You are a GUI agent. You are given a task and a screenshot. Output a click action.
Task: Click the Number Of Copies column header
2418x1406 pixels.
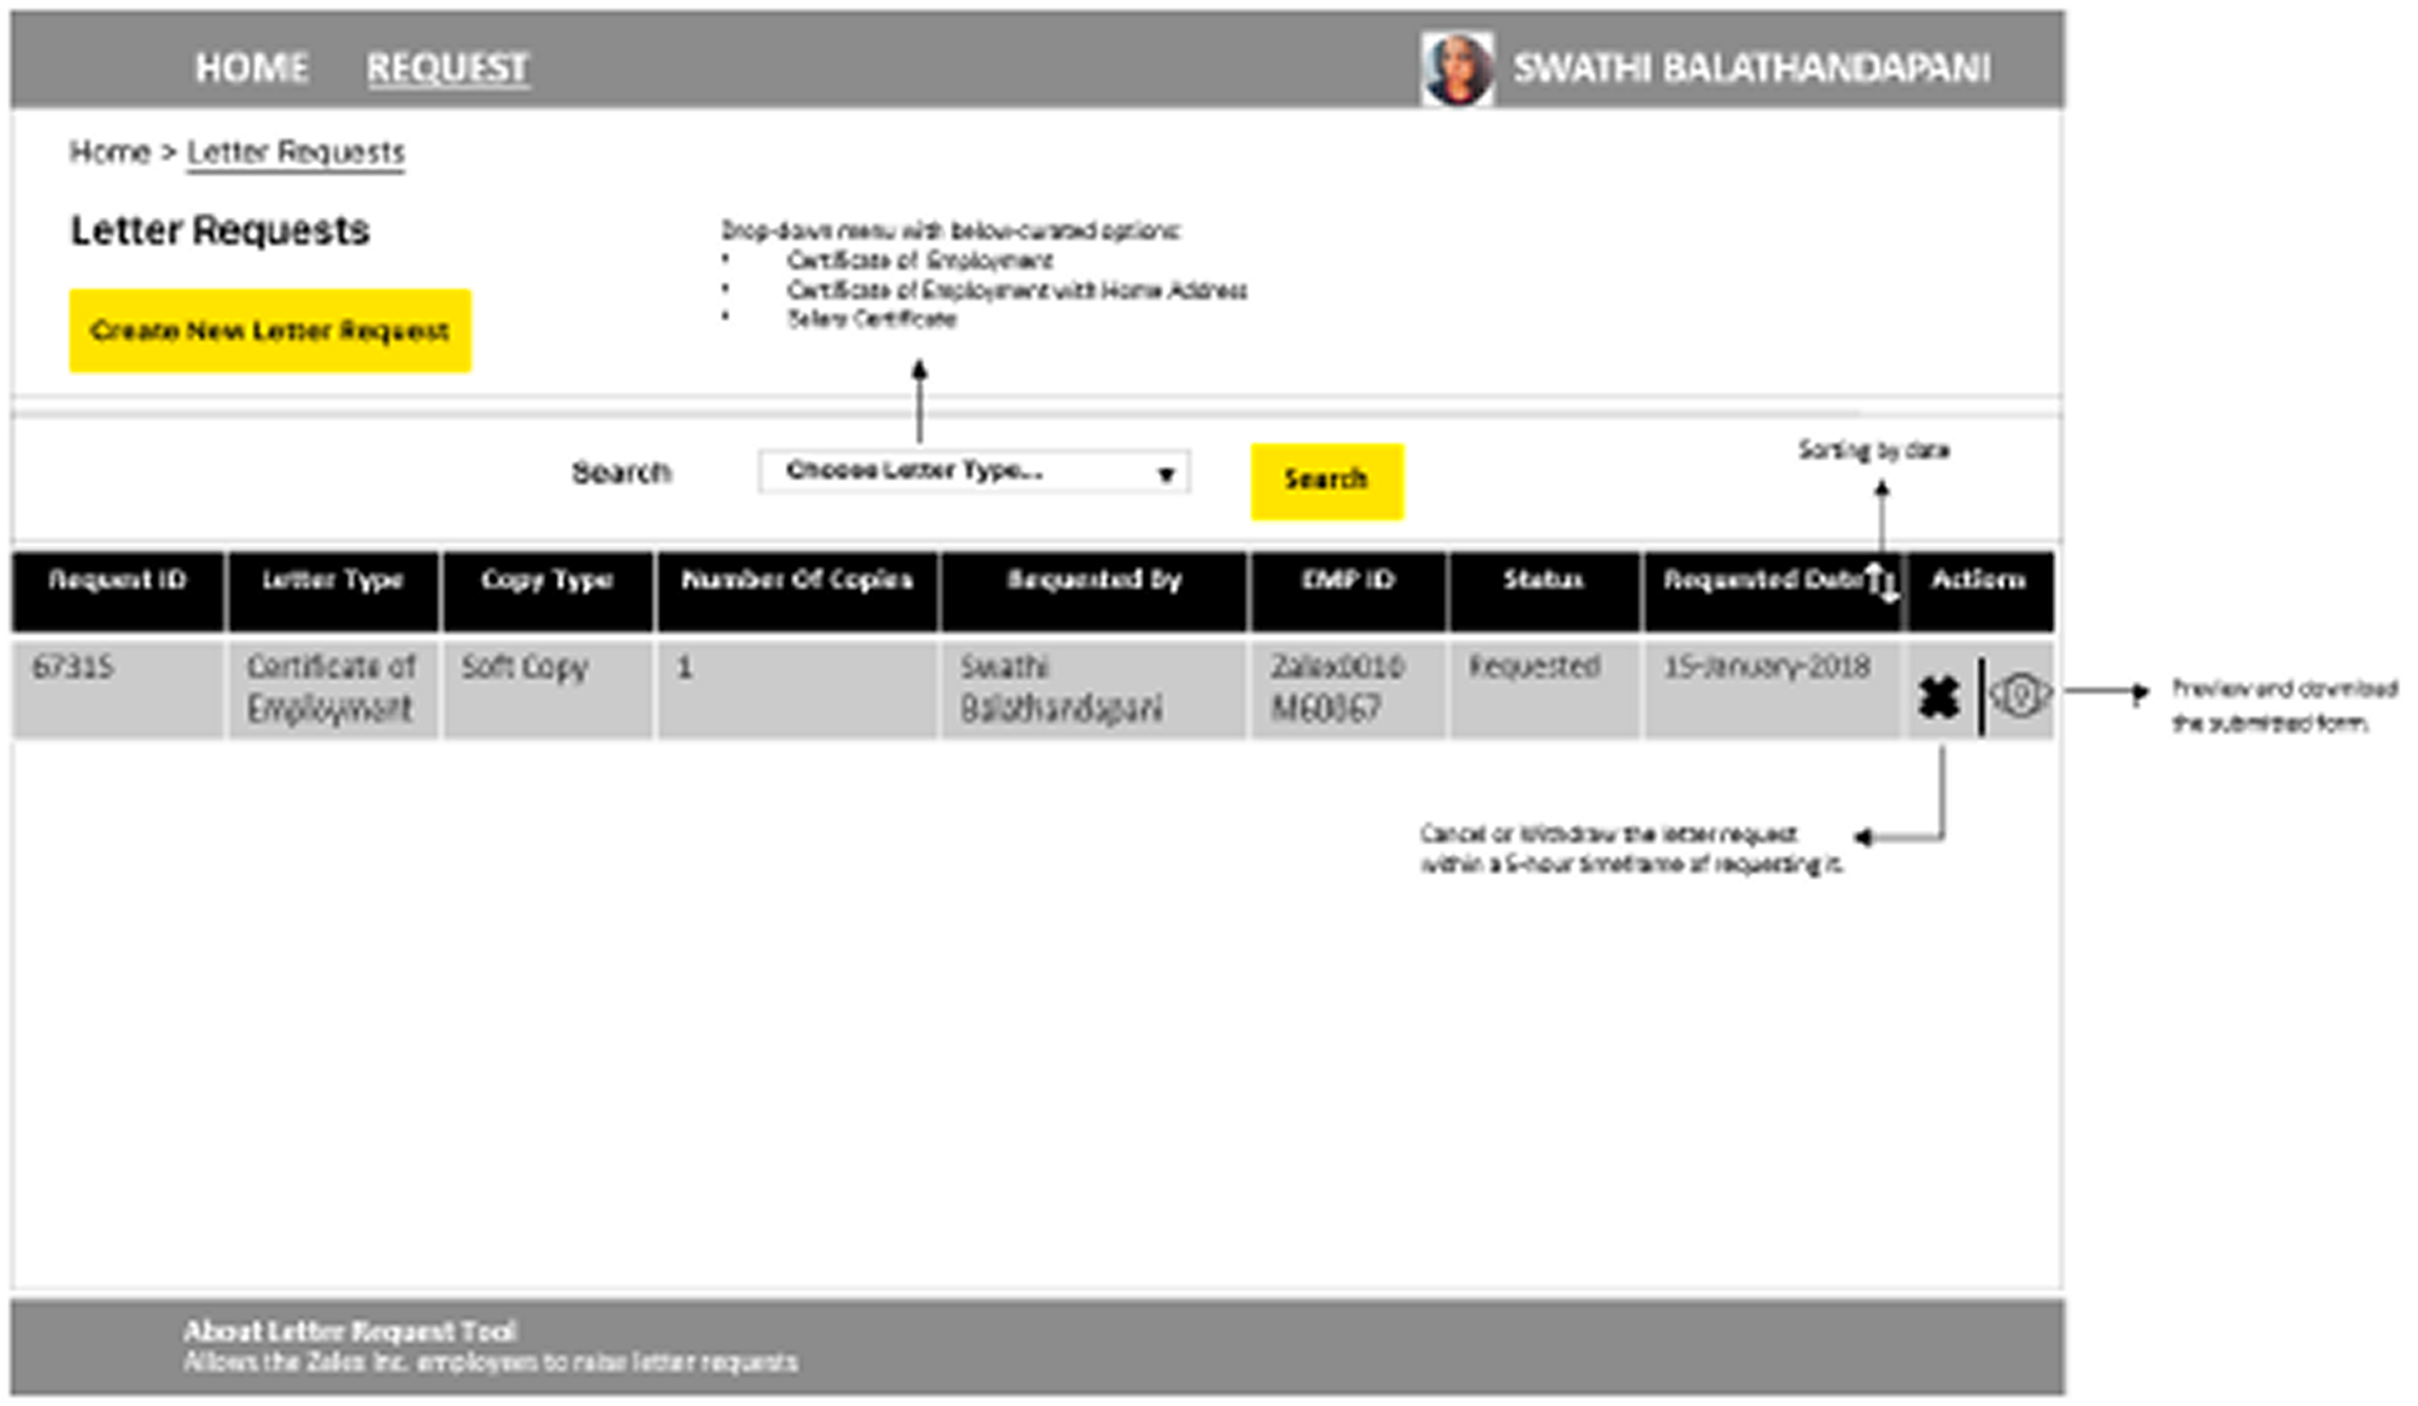tap(796, 591)
